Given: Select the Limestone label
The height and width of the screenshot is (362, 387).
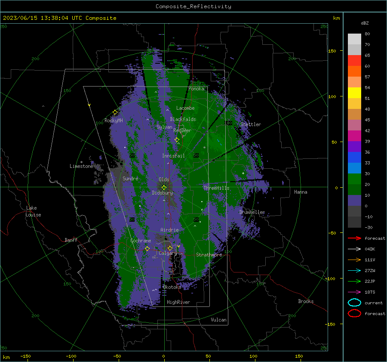Looking at the screenshot, I should 81,166.
